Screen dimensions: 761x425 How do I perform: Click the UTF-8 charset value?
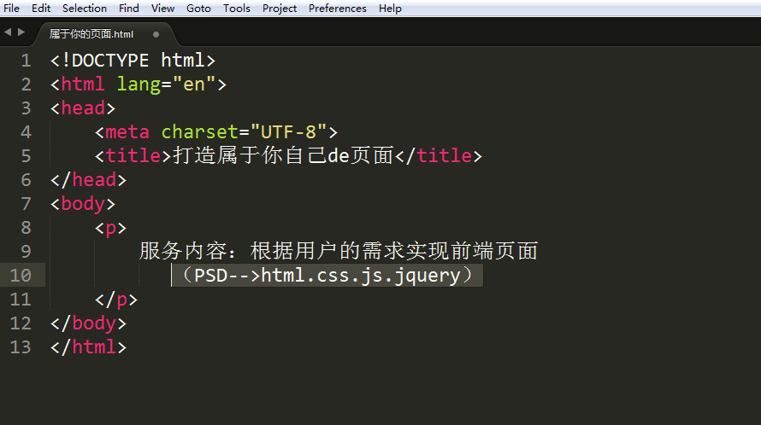tap(293, 132)
